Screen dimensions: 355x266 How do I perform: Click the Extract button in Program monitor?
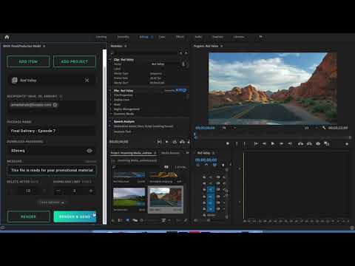click(309, 143)
